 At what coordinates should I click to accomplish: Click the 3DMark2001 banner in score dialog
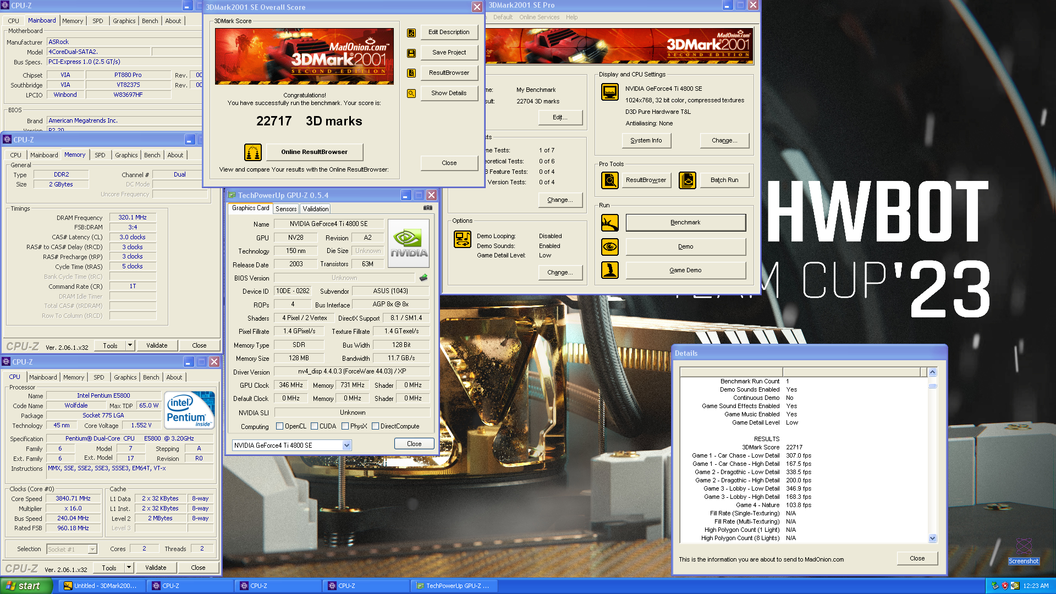tap(304, 56)
